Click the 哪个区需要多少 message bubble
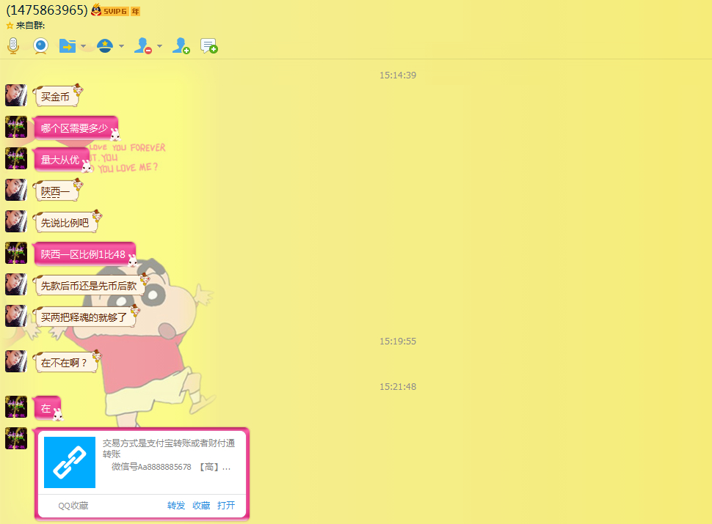Viewport: 712px width, 524px height. pos(76,128)
